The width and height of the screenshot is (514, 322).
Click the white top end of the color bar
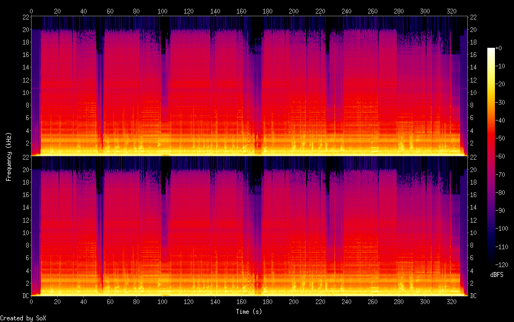(x=491, y=50)
